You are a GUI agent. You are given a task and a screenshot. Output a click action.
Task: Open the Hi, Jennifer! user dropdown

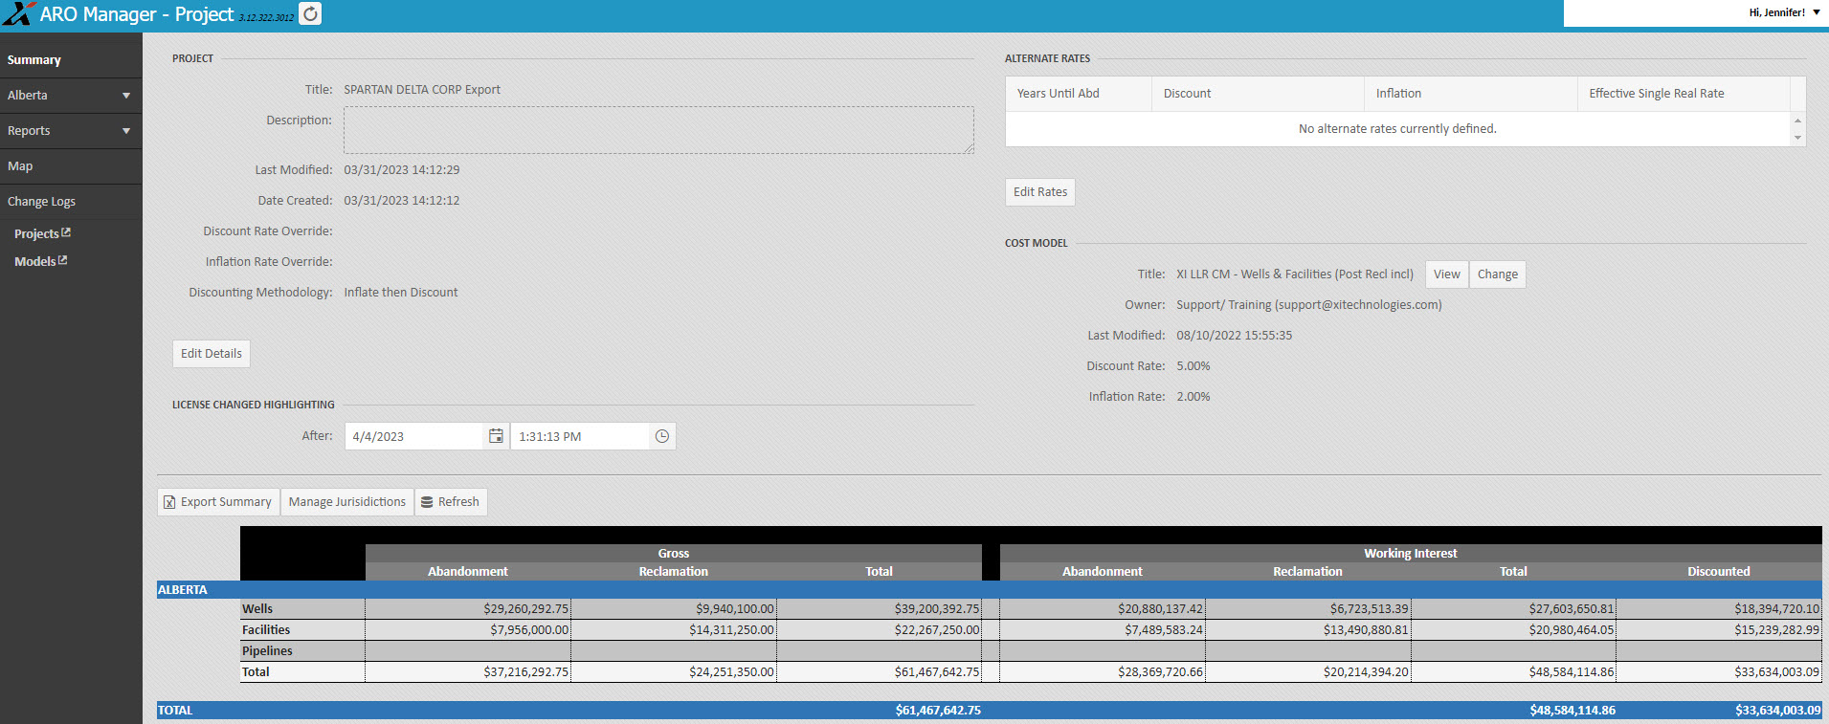pos(1785,12)
